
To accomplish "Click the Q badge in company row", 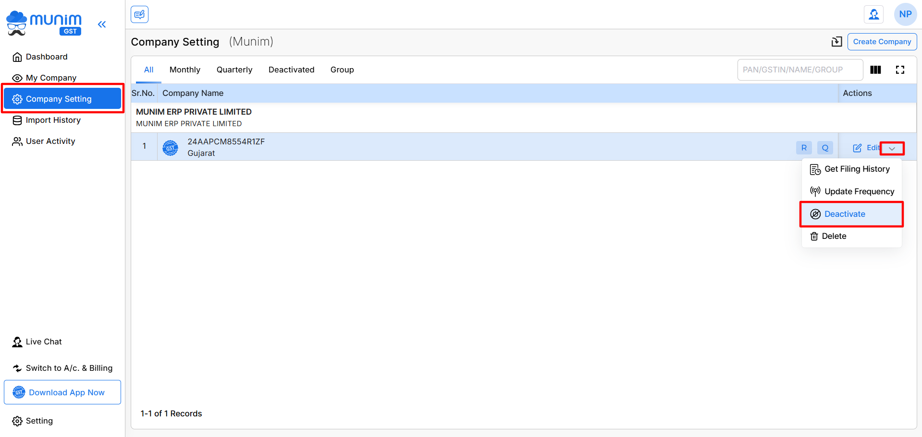I will (x=825, y=148).
